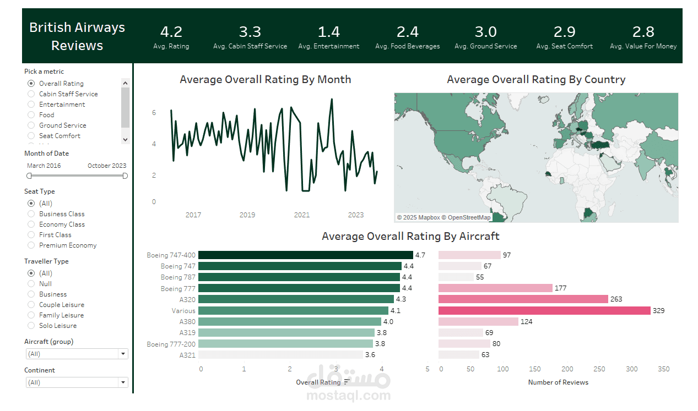This screenshot has height=411, width=698.
Task: Click the left handle of date slider
Action: pos(29,176)
